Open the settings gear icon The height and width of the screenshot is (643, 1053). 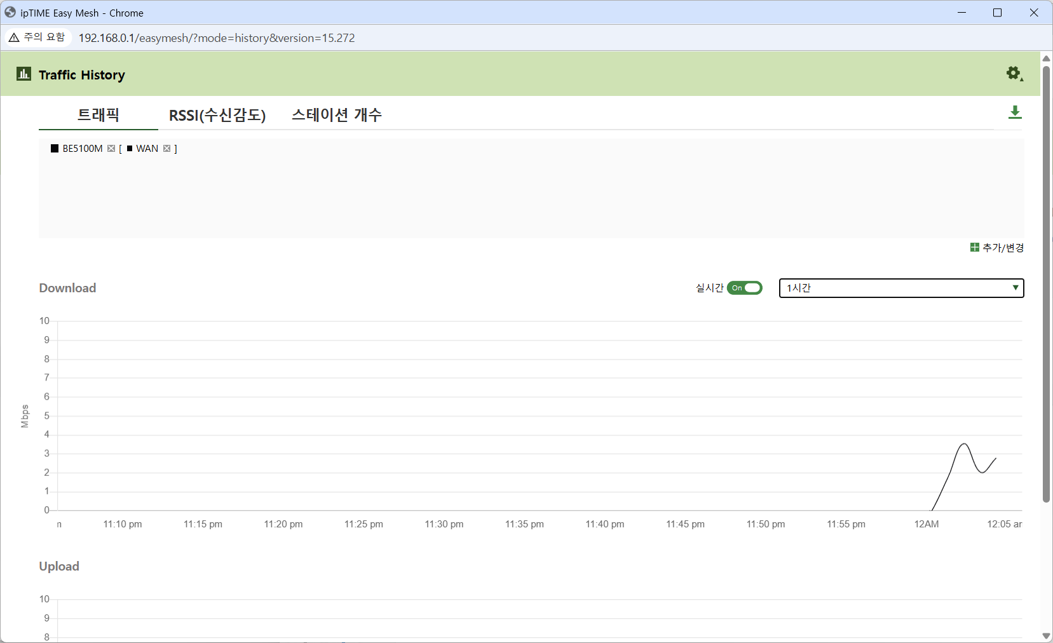(x=1014, y=74)
